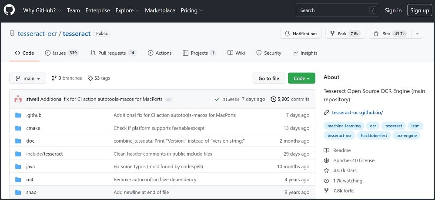
Task: Open the green Code dropdown button
Action: [x=301, y=78]
